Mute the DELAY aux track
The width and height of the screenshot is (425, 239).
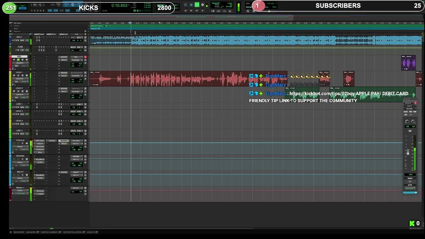click(x=27, y=175)
